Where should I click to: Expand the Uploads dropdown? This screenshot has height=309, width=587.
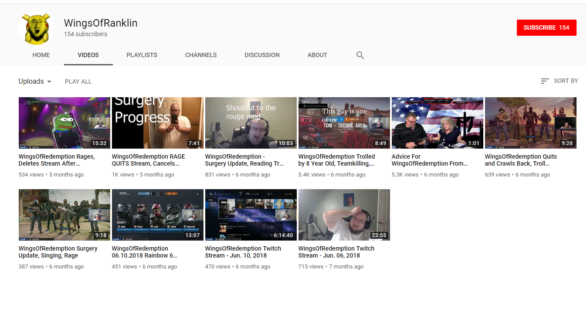(35, 81)
